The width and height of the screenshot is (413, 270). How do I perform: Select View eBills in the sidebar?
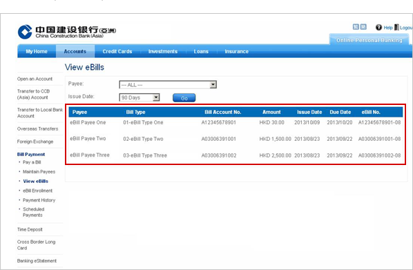click(35, 181)
